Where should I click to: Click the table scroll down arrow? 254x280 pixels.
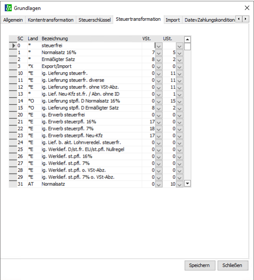pyautogui.click(x=187, y=183)
